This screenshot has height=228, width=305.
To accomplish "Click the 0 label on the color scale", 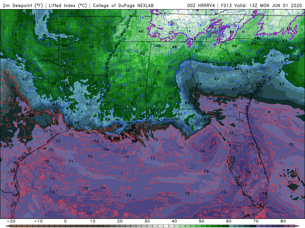I will 65,221.
